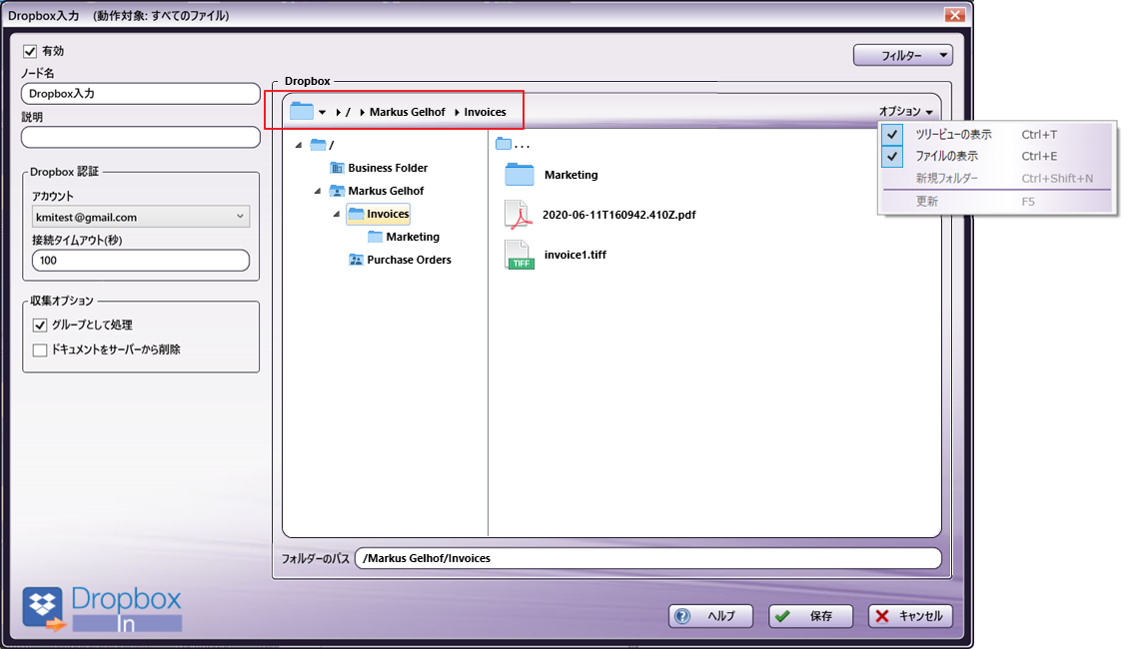
Task: Click the green checkmark save icon
Action: (x=782, y=616)
